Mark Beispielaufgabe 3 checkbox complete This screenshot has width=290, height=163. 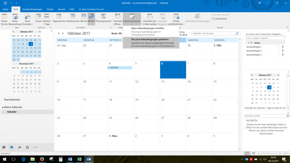(x=279, y=55)
